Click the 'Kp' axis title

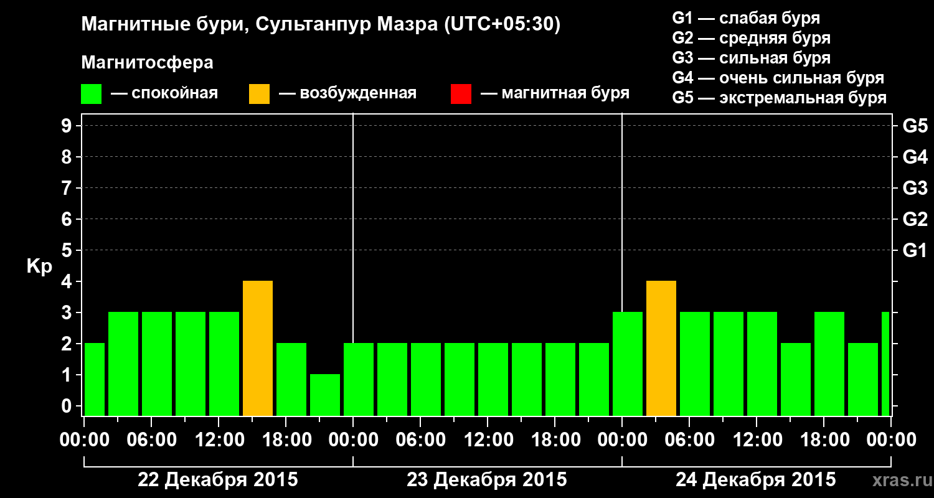point(40,266)
